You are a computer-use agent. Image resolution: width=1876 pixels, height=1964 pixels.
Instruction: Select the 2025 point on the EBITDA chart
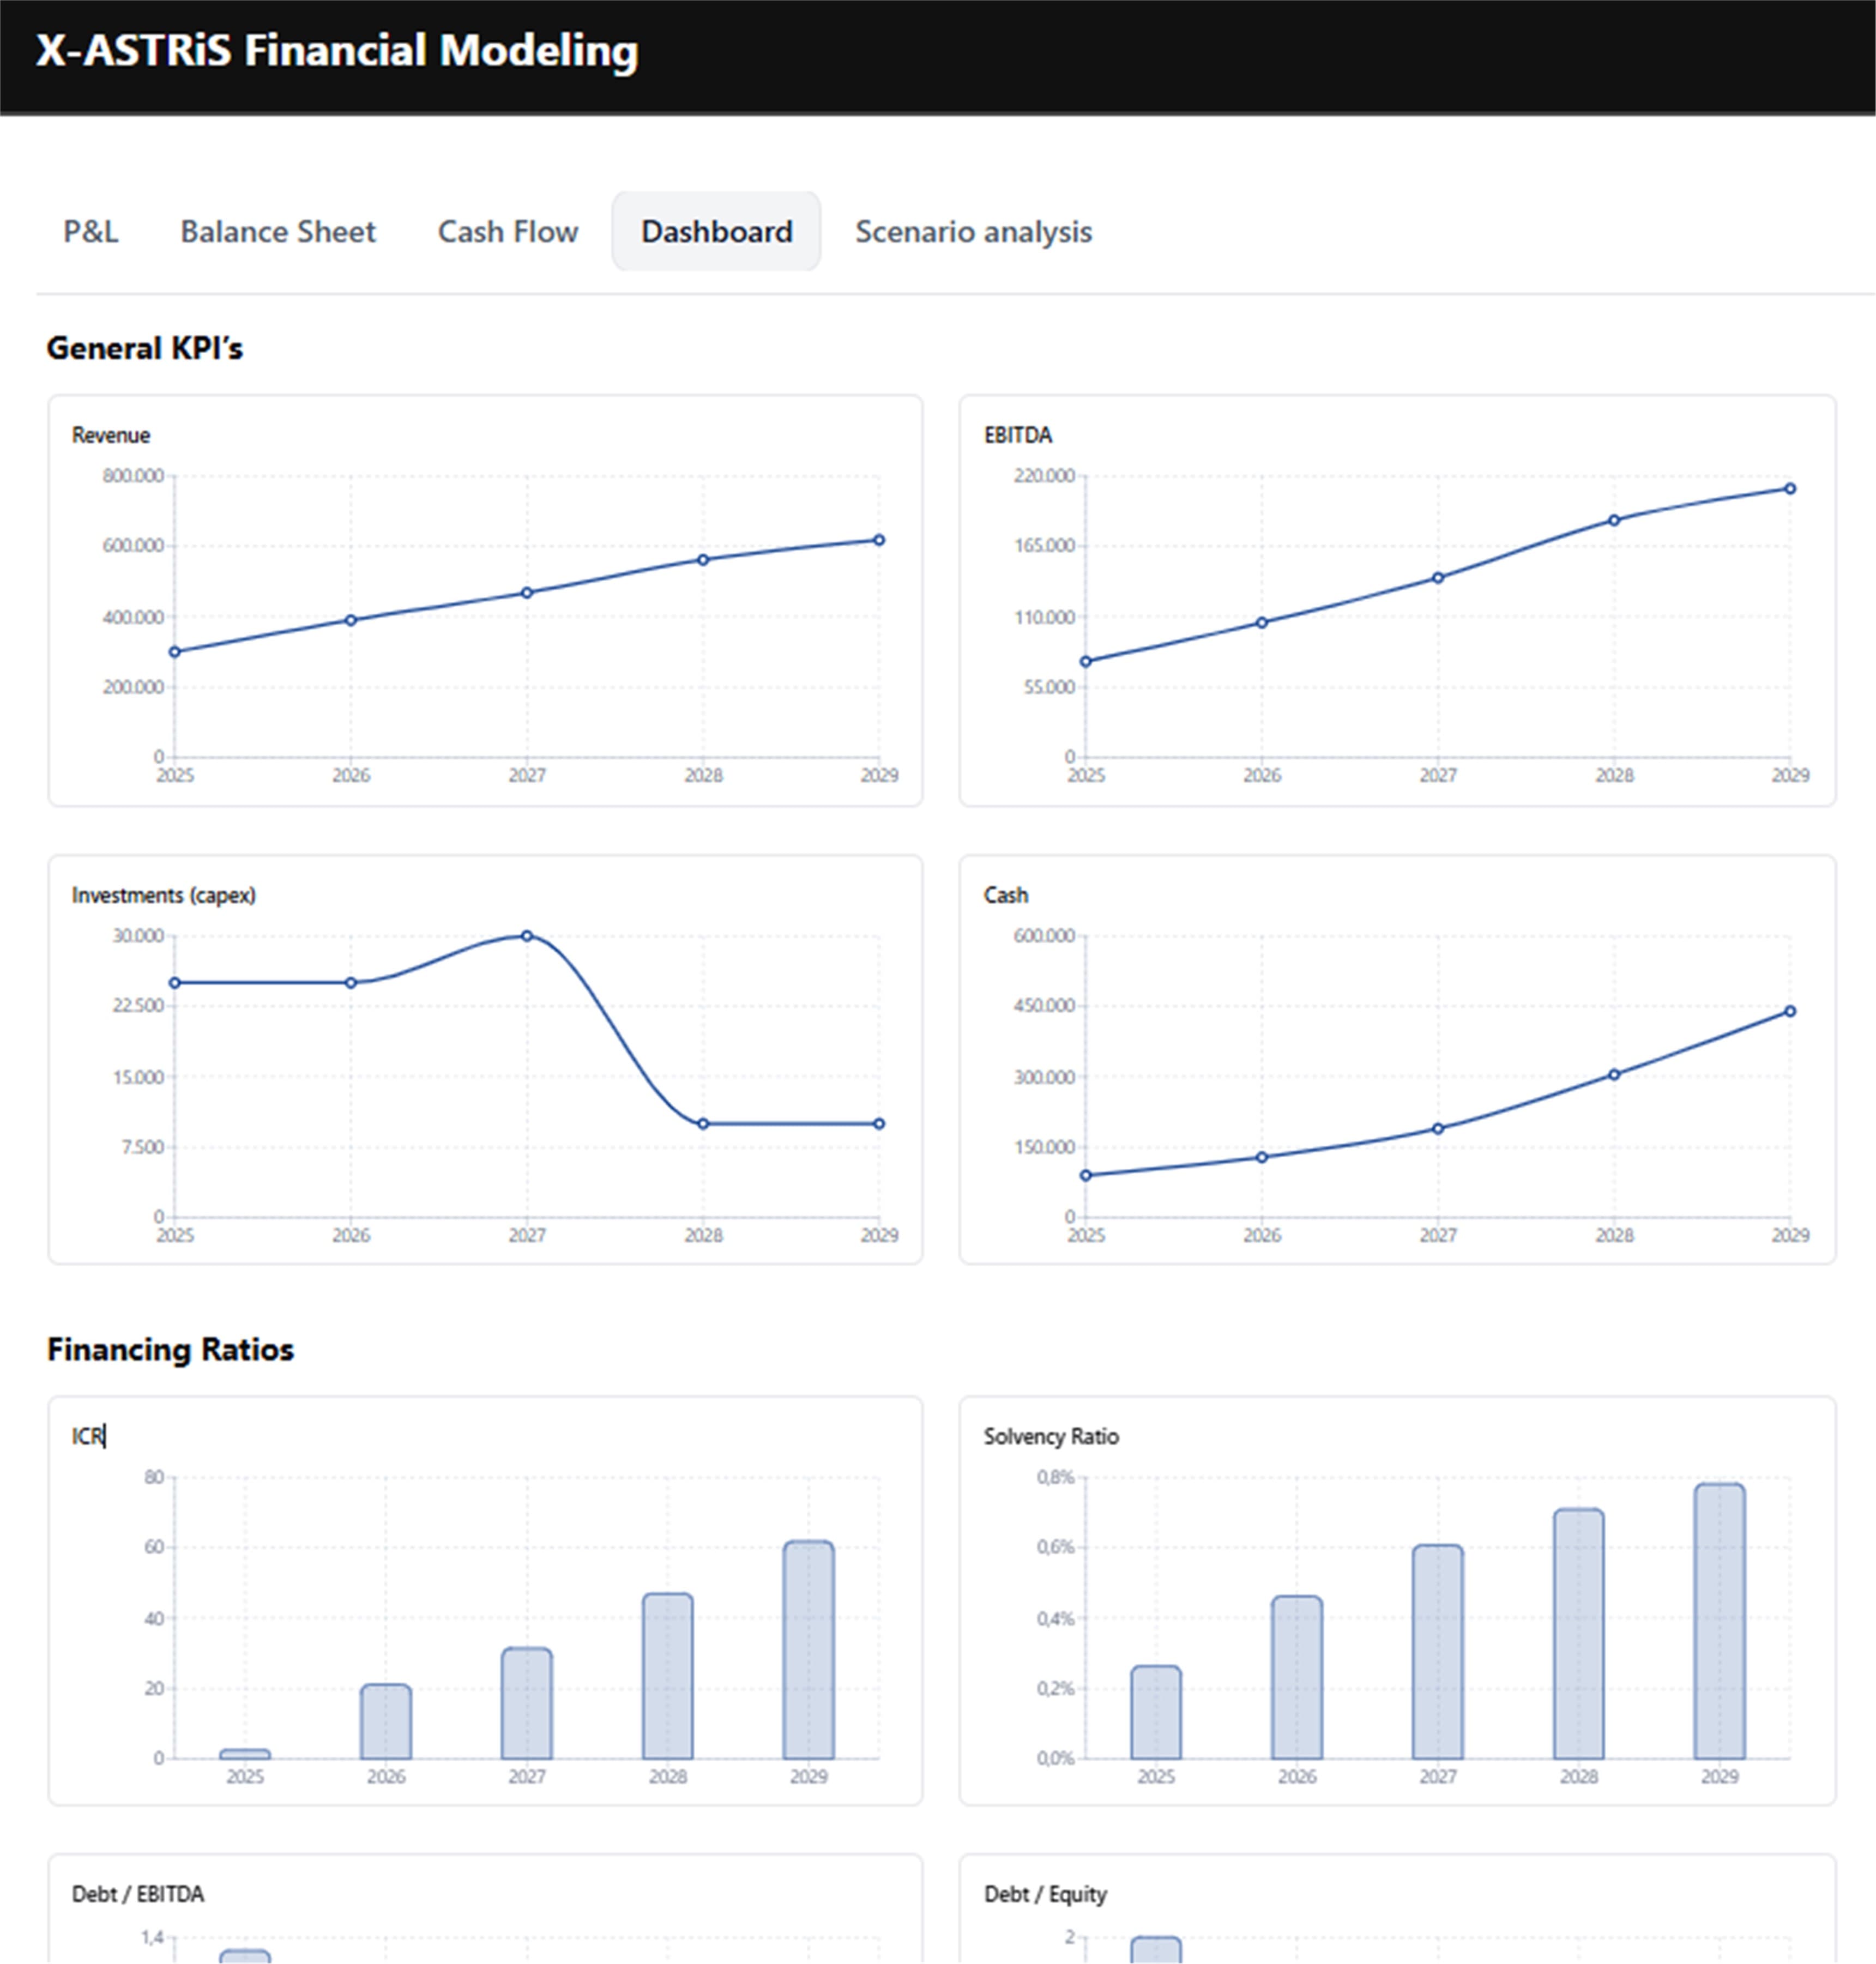[x=1086, y=660]
